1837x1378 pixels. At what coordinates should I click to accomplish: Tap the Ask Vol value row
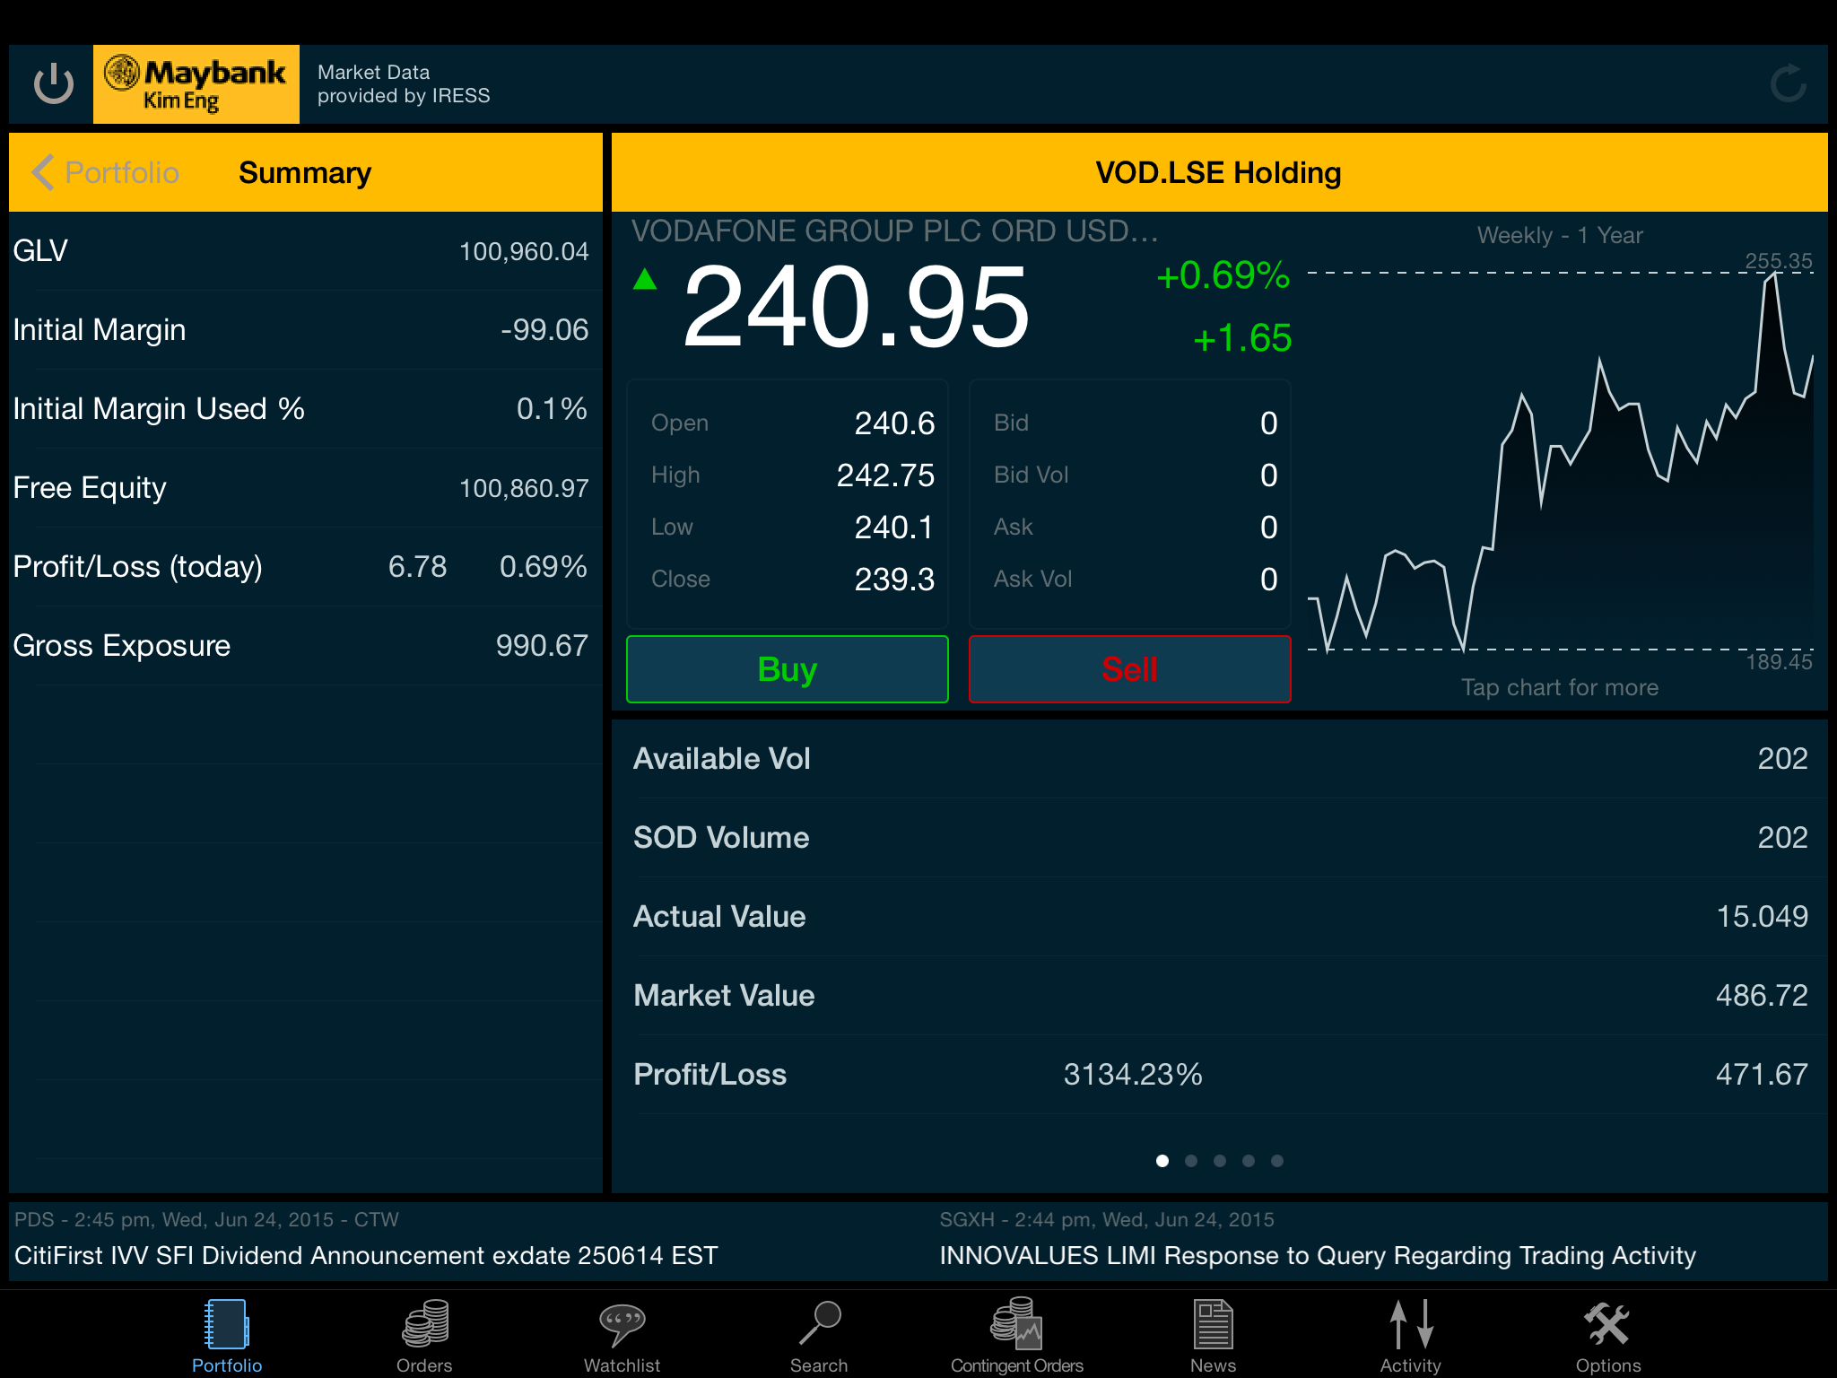(x=1135, y=580)
